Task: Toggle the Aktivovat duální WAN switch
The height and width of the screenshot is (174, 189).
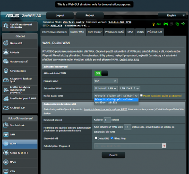Action: click(101, 73)
